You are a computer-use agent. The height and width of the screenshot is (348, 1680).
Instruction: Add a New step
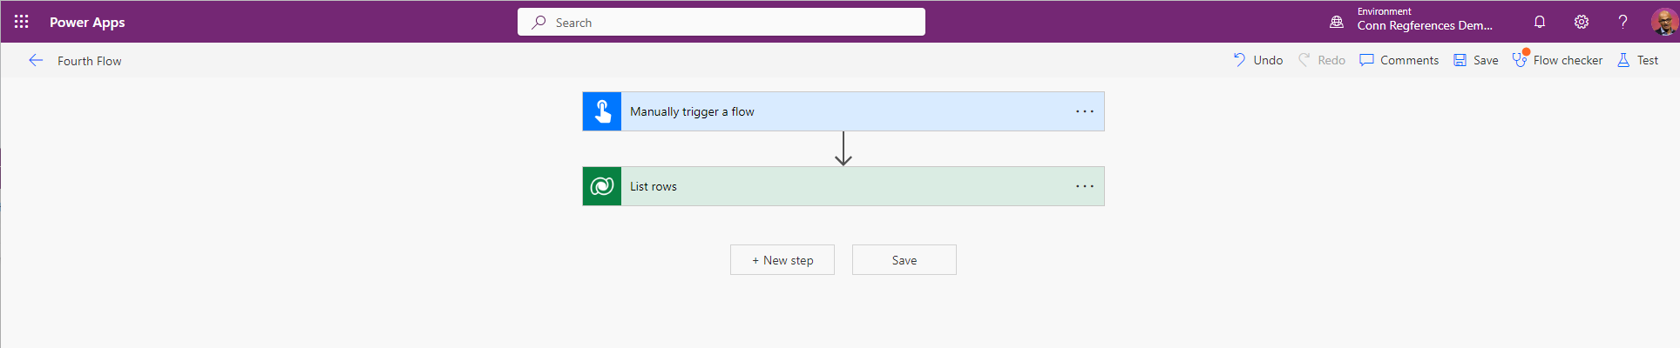click(x=782, y=260)
